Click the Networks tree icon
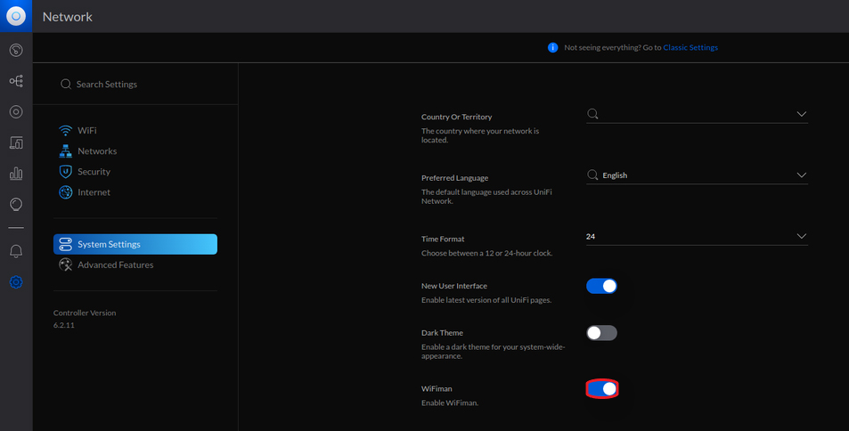 (66, 151)
